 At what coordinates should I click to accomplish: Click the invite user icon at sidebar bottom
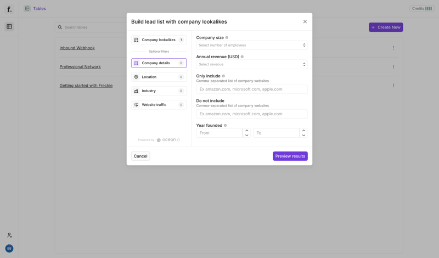click(9, 235)
